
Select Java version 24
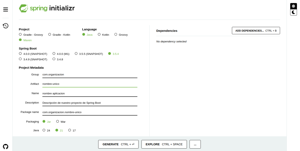pyautogui.click(x=46, y=130)
